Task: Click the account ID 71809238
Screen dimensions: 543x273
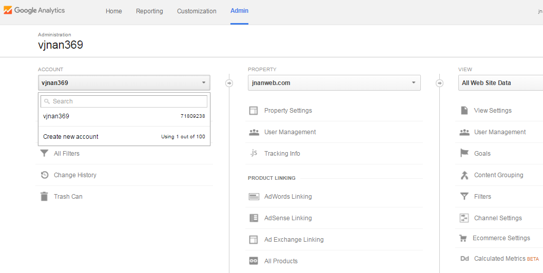Action: coord(192,116)
